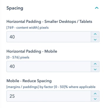Collapse the Spacing section with the chevron

97,8
